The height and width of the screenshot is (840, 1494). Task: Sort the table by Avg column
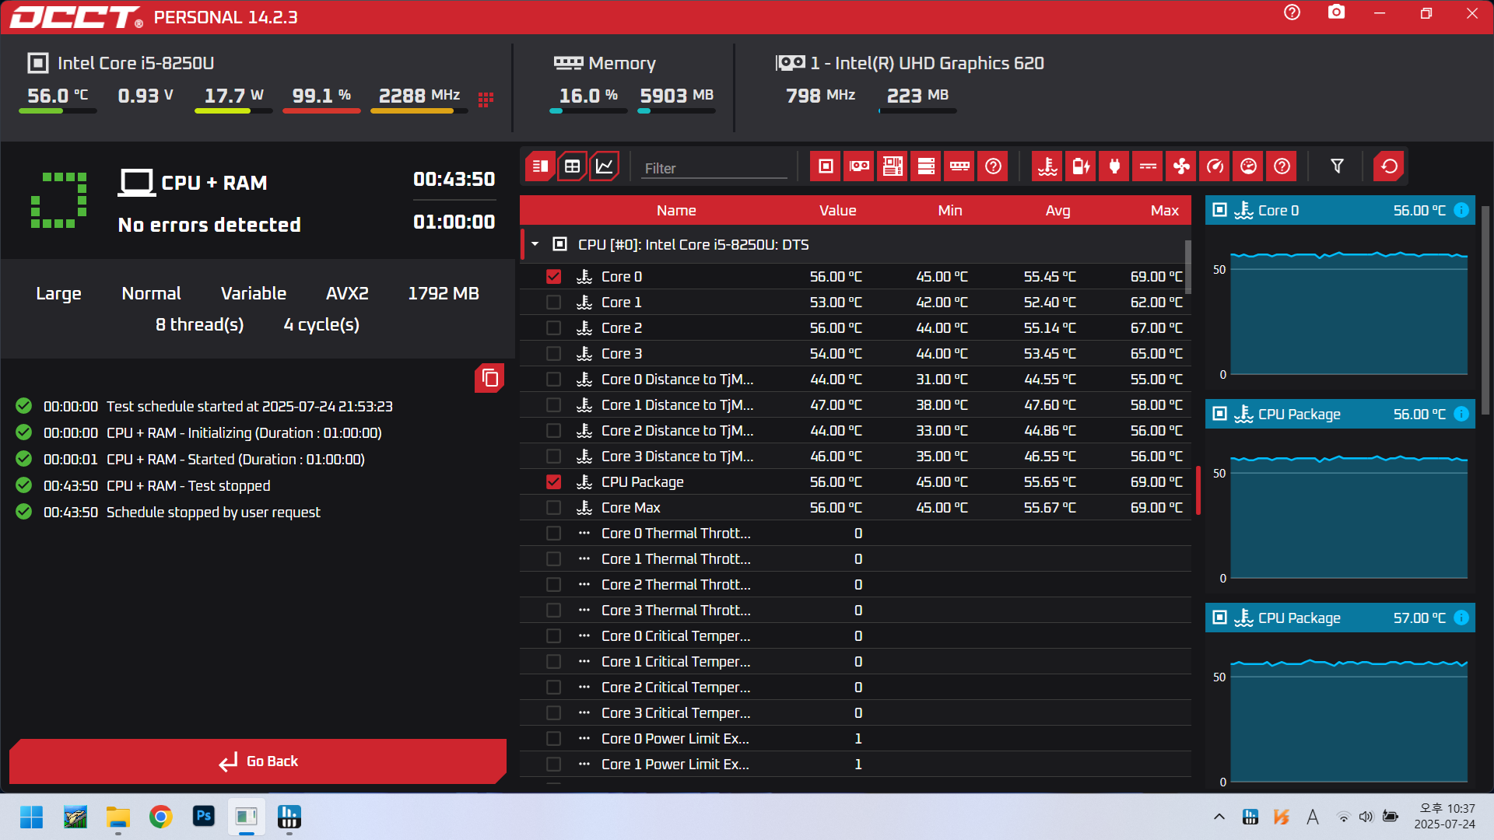(1057, 211)
